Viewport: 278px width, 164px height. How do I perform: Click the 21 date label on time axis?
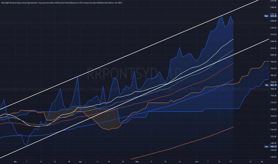pyautogui.click(x=55, y=162)
